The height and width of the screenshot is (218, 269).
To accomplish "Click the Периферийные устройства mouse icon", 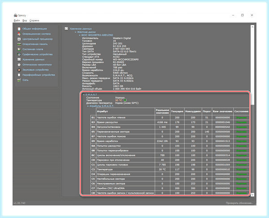I will point(19,75).
